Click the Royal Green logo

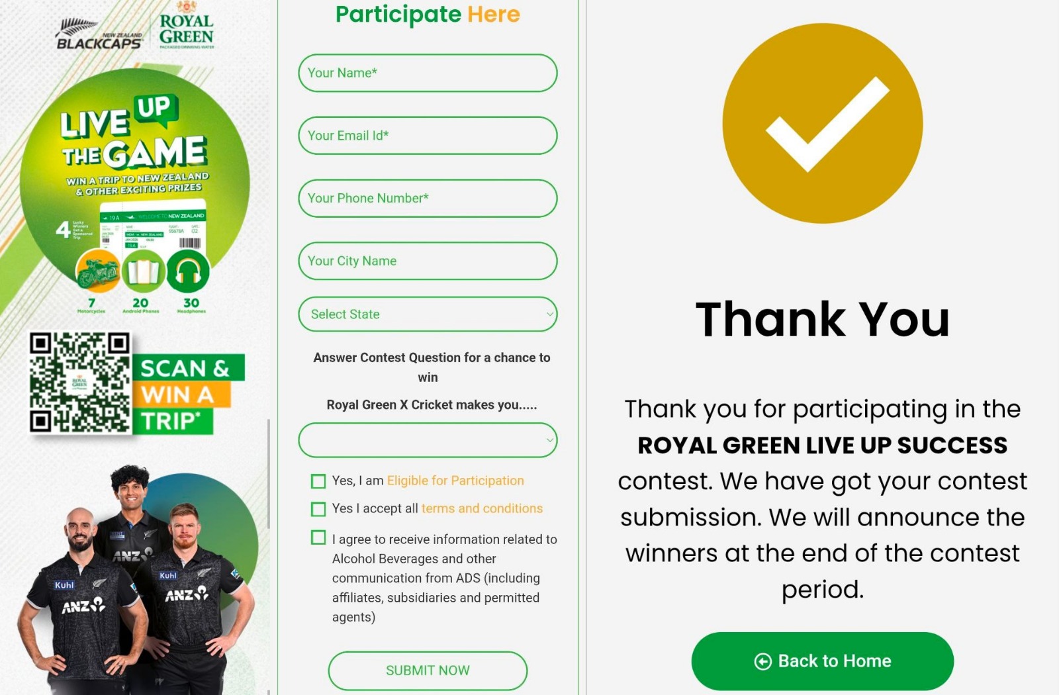pyautogui.click(x=187, y=26)
